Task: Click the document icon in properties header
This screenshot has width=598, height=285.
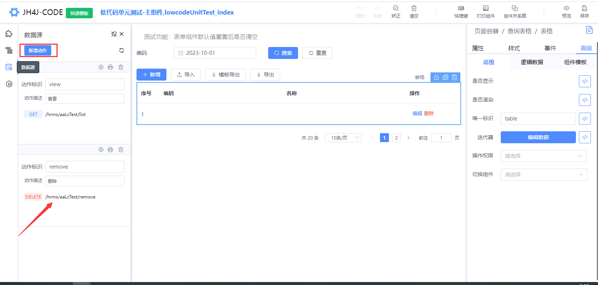Action: [589, 30]
